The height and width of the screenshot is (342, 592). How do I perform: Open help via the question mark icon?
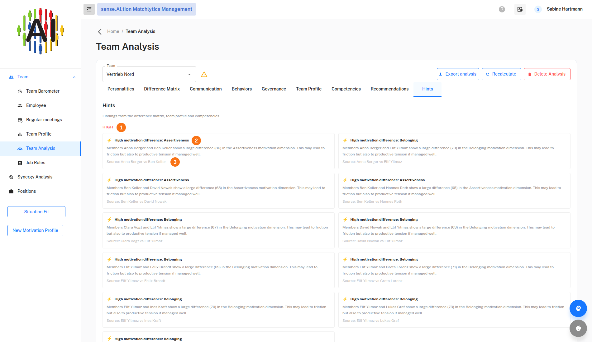[x=502, y=9]
